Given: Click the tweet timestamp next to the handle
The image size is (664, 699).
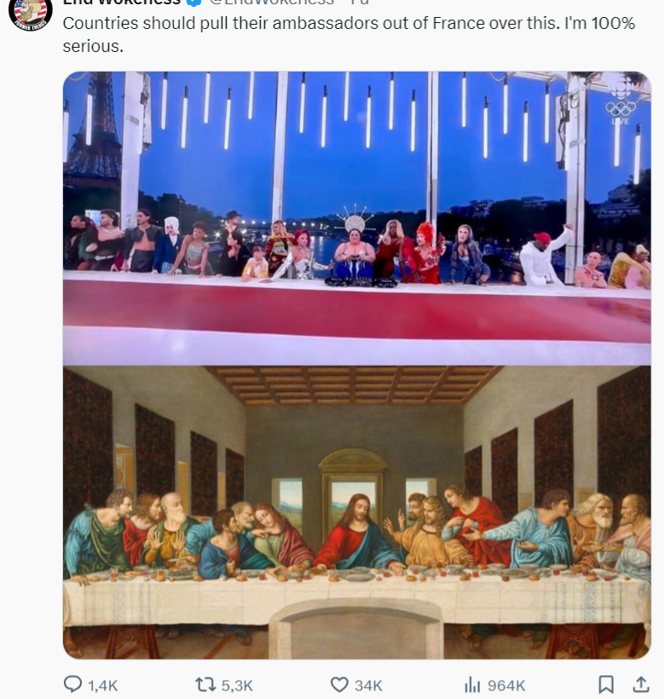Looking at the screenshot, I should (x=360, y=2).
